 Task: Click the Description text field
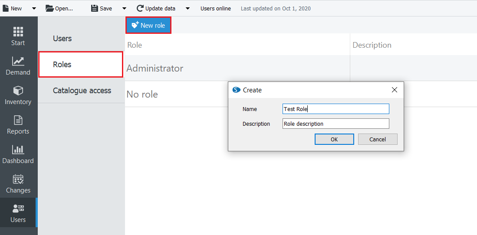coord(336,124)
